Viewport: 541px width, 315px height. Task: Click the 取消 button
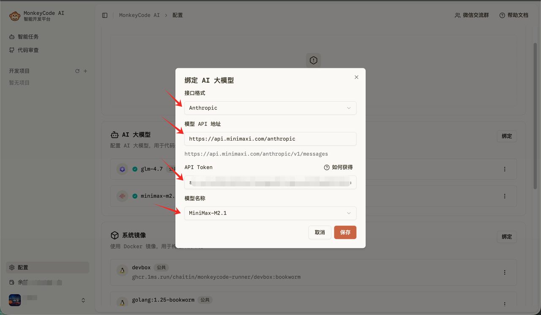click(320, 233)
